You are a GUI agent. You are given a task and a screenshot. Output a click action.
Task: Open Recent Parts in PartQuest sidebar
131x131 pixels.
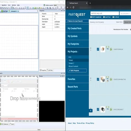point(73,87)
